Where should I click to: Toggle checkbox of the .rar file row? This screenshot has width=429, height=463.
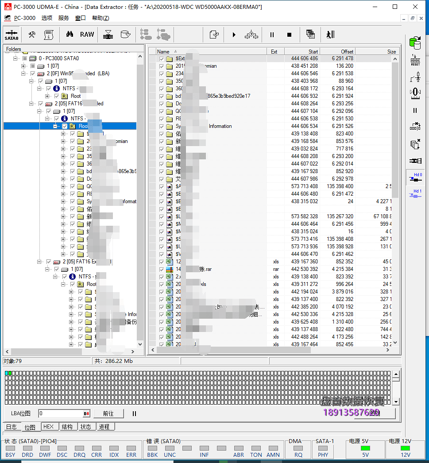click(162, 269)
